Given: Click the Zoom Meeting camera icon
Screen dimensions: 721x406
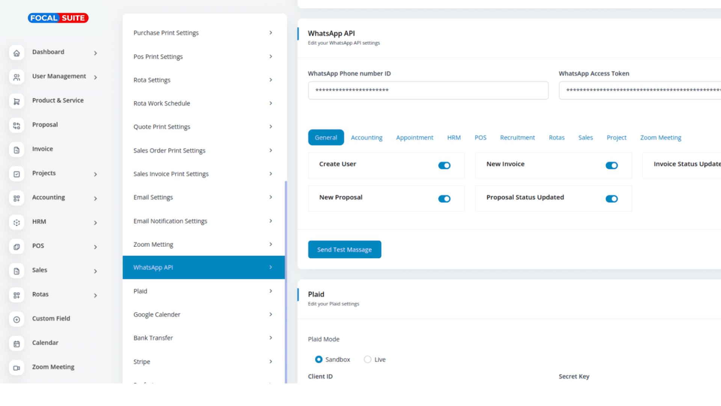Looking at the screenshot, I should pyautogui.click(x=17, y=368).
